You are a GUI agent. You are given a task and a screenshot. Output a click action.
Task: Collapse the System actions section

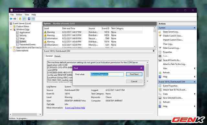click(x=194, y=28)
